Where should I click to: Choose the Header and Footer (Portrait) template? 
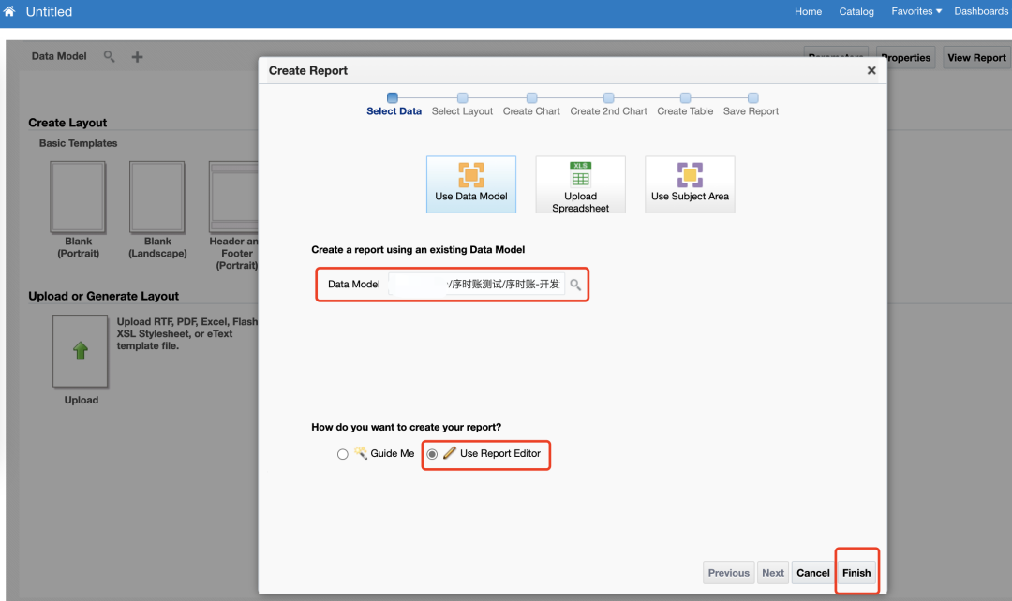point(233,197)
